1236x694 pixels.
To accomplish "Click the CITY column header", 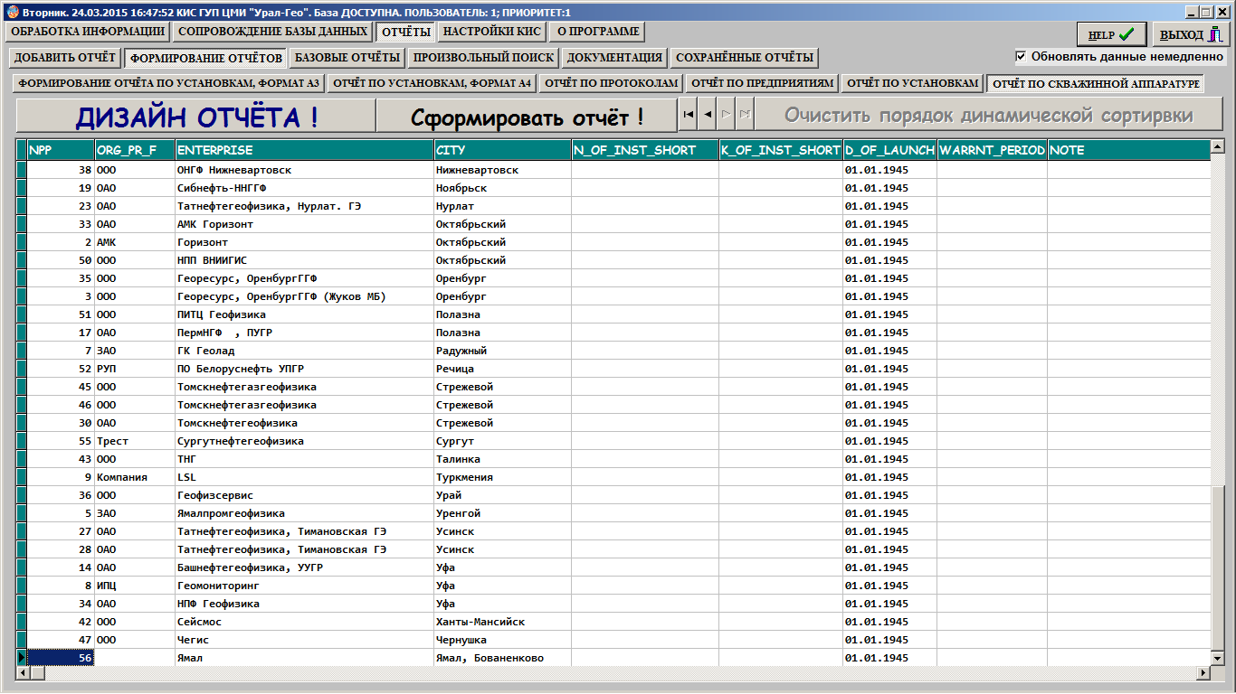I will point(502,150).
